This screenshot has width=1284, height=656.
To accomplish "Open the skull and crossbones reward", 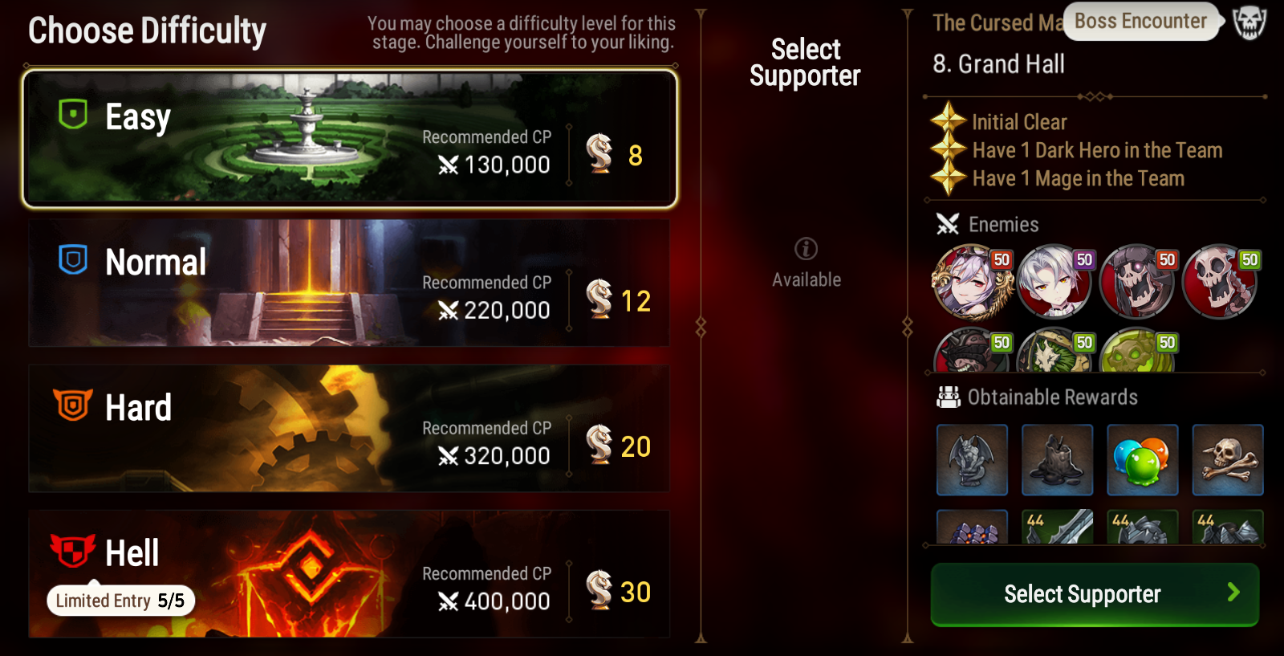I will point(1227,460).
